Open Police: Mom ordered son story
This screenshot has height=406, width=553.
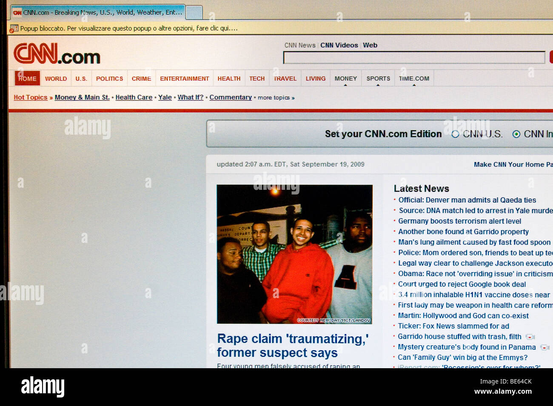click(x=476, y=253)
